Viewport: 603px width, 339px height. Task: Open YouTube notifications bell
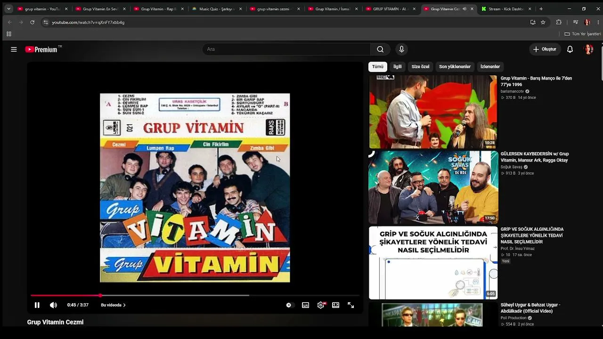pyautogui.click(x=570, y=49)
